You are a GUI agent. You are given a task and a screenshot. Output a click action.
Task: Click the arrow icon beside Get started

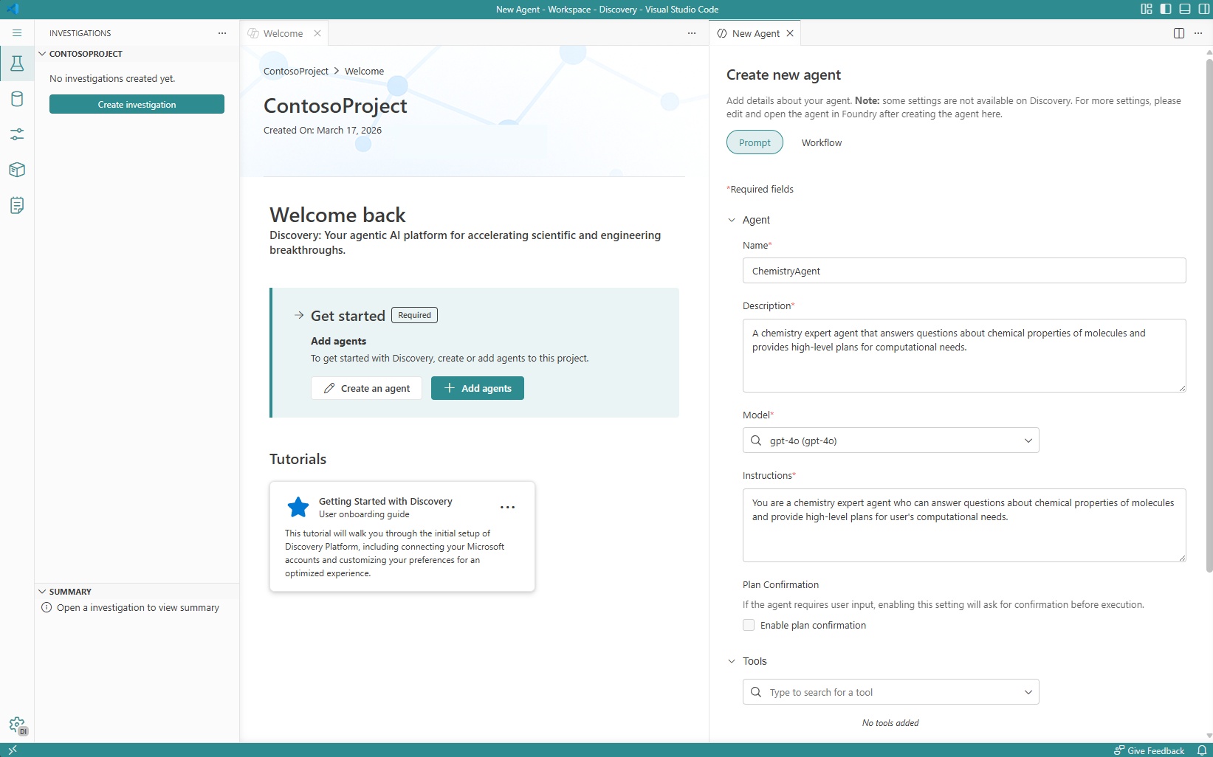(299, 315)
